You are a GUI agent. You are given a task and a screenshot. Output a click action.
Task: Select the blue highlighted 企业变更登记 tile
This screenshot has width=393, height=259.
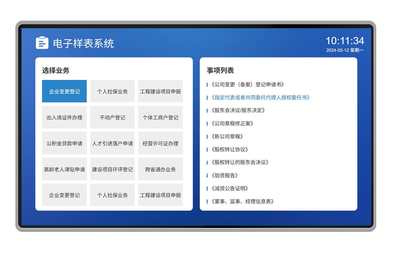click(64, 91)
